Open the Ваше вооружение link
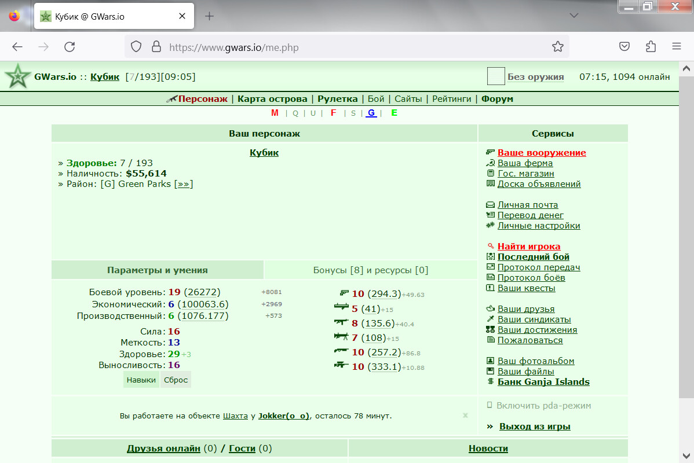This screenshot has height=463, width=694. [x=542, y=153]
